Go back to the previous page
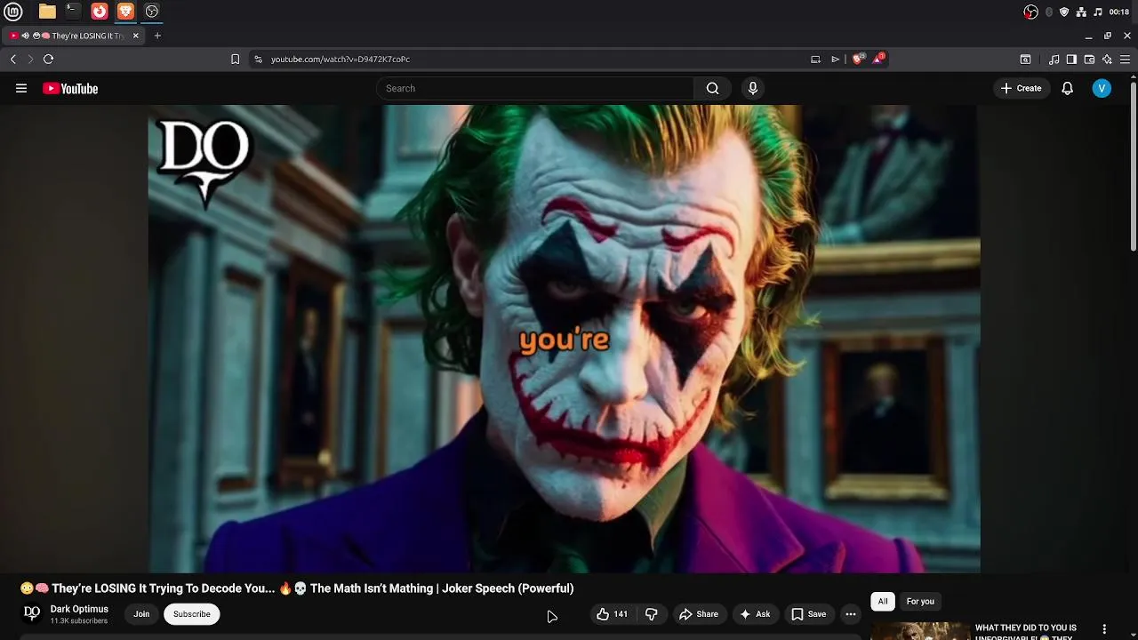The height and width of the screenshot is (640, 1138). point(13,60)
